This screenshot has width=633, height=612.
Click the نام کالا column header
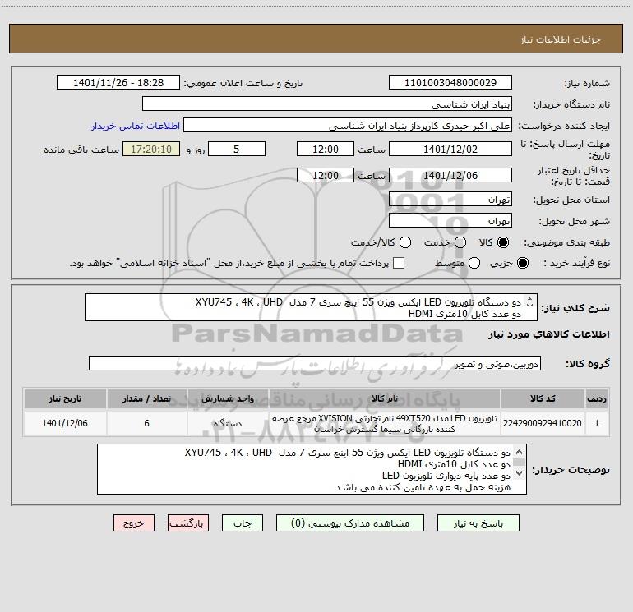coord(385,398)
